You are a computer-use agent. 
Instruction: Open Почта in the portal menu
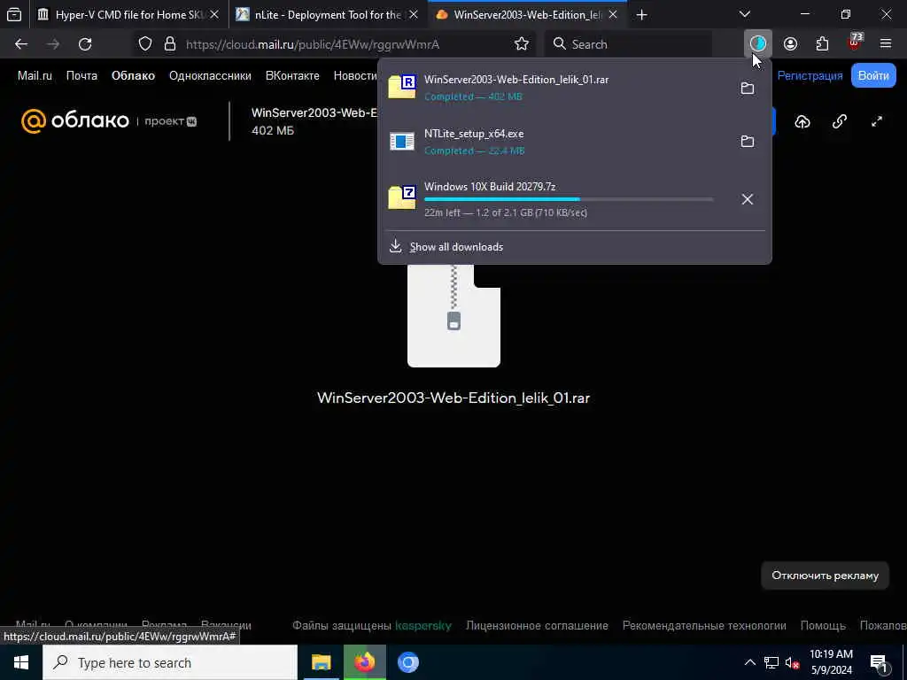point(81,76)
